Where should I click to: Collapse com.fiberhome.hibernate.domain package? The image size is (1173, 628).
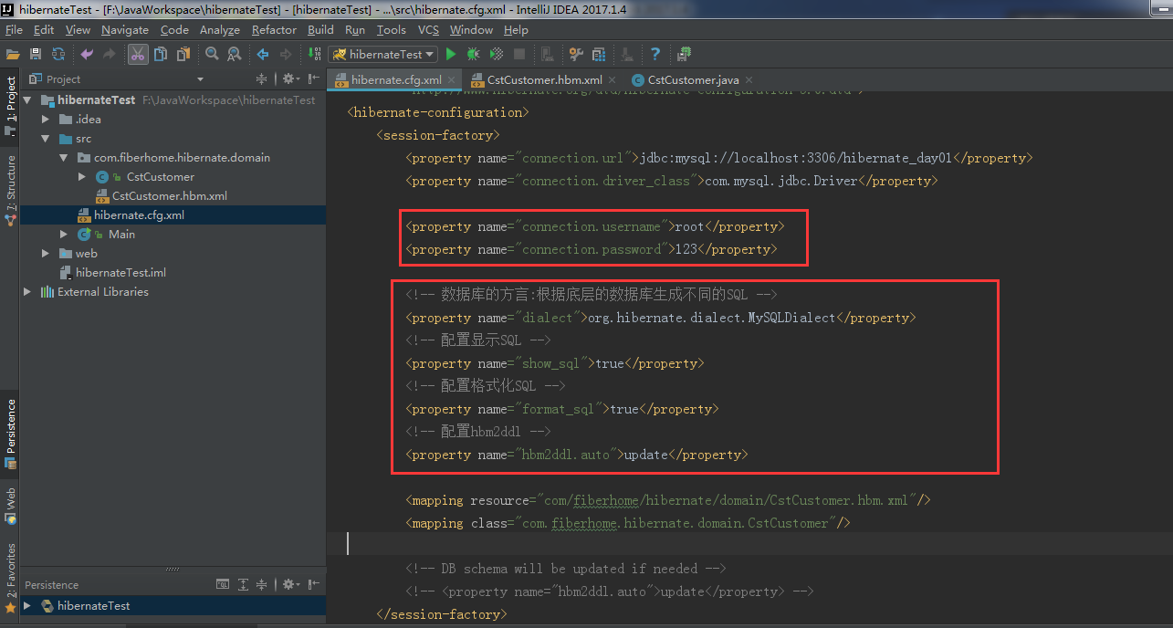[64, 158]
